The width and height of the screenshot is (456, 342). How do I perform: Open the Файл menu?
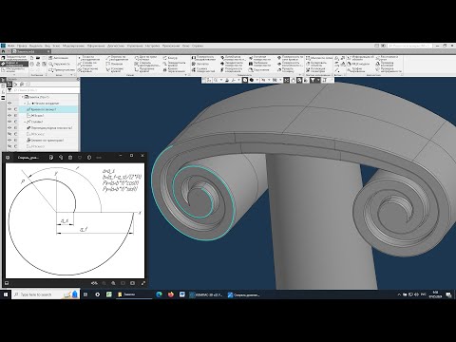coord(11,46)
